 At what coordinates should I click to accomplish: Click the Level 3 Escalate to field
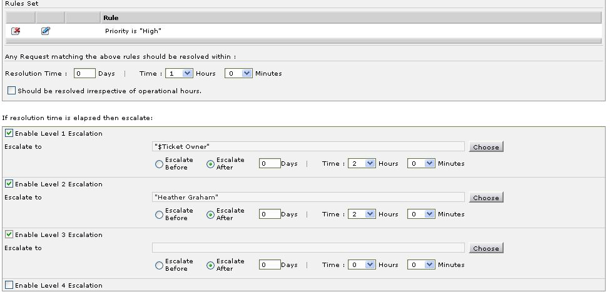click(308, 248)
